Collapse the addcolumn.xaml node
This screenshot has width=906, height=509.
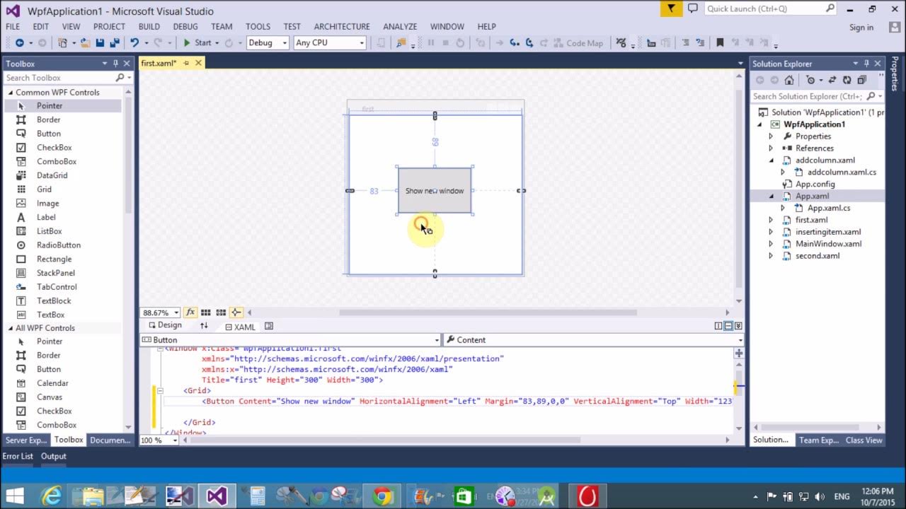[772, 160]
